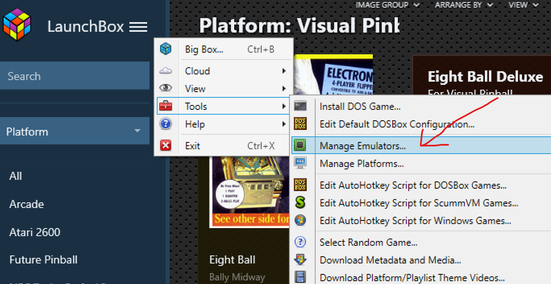Viewport: 551px width, 284px height.
Task: Click the green chip Manage Emulators icon
Action: [300, 146]
